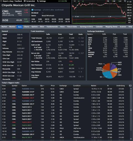
Task: Click the expand icon on Today's biggest trades
Action: (130, 86)
